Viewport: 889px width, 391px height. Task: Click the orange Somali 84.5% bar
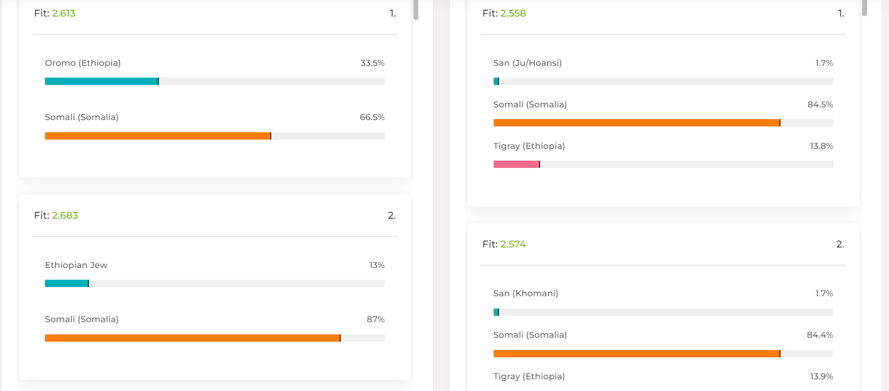636,123
